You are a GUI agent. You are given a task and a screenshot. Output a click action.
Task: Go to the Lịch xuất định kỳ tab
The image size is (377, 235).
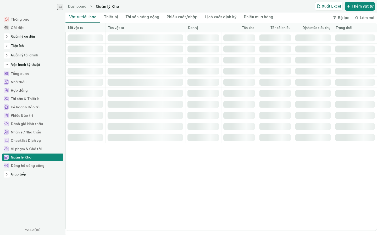220,17
